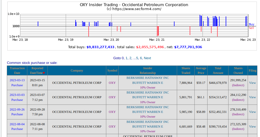
Task: Go to page 1 of results
Action: (x=126, y=58)
